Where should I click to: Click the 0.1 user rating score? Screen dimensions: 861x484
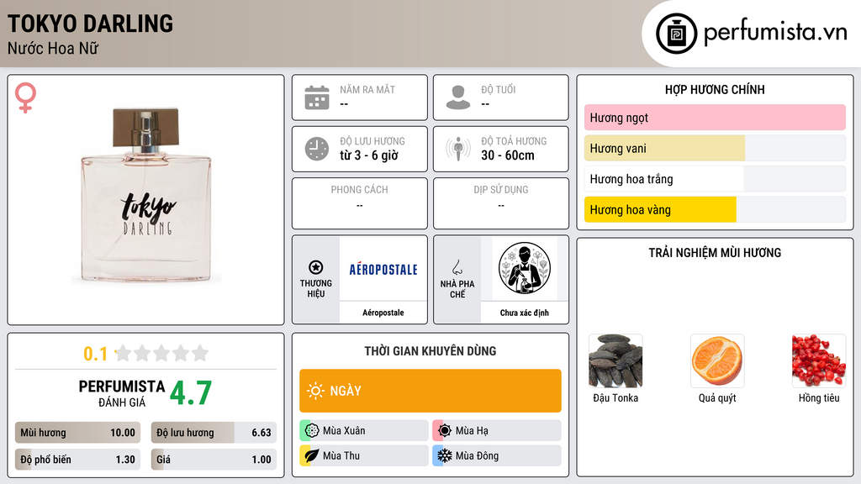[95, 354]
